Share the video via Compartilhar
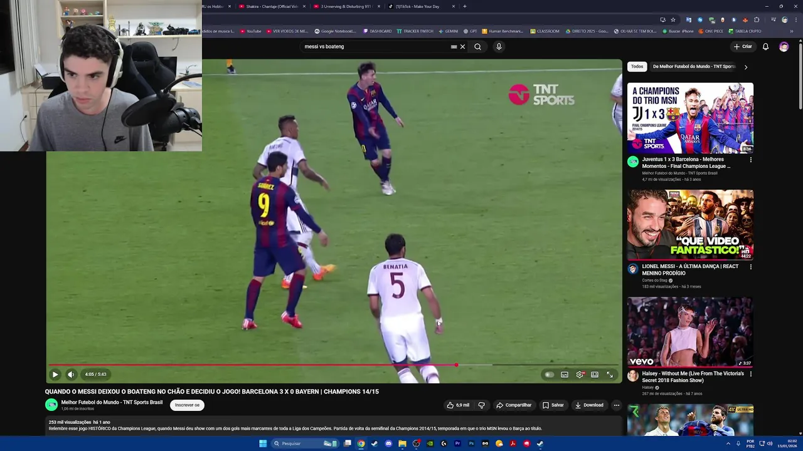Screen dimensions: 803x451 [x=514, y=405]
